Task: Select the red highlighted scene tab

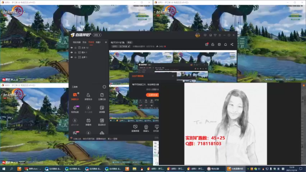Action: tap(91, 42)
